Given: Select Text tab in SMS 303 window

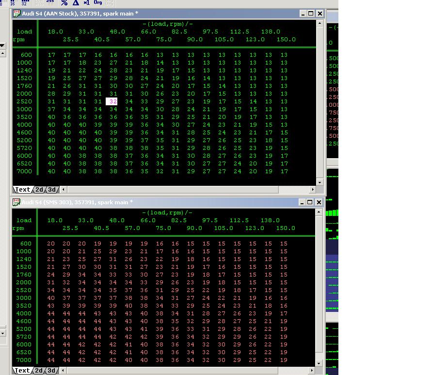Looking at the screenshot, I should pyautogui.click(x=22, y=371).
